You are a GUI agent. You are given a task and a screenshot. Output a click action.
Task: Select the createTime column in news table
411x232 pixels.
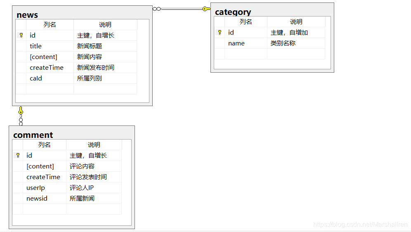coord(50,68)
